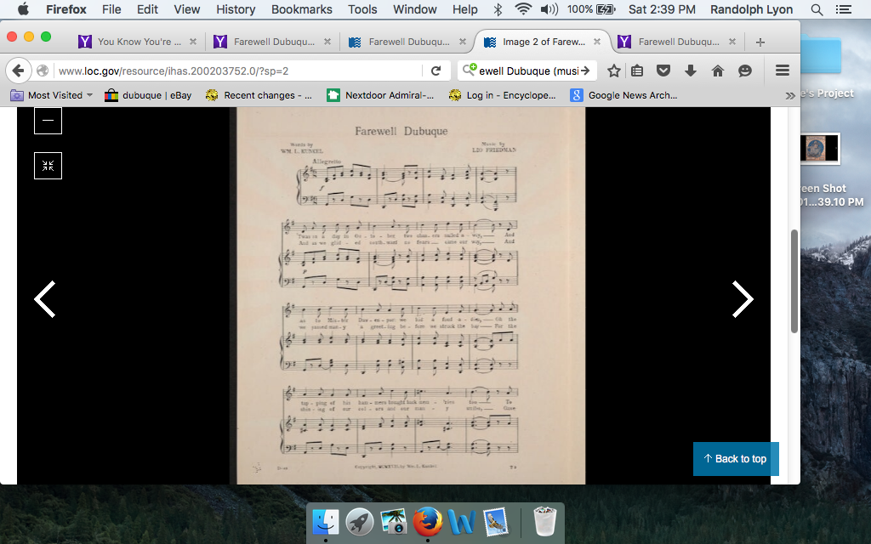
Task: Open battery status in menu bar
Action: point(606,9)
